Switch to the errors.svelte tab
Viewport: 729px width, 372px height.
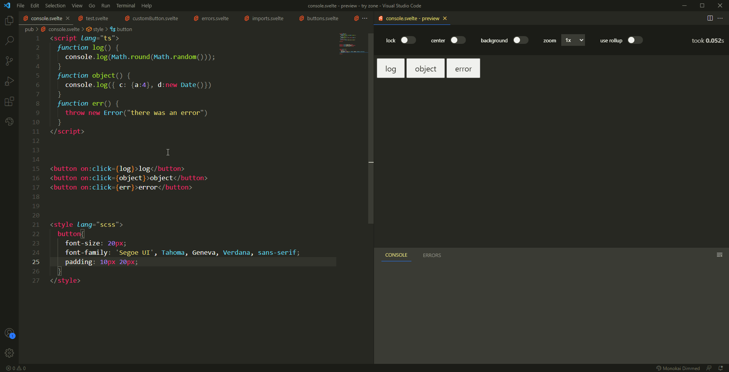(x=215, y=18)
